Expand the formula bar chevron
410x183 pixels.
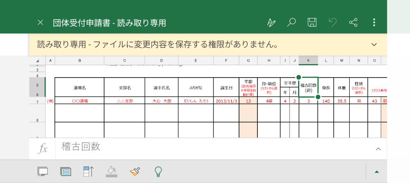coord(378,149)
